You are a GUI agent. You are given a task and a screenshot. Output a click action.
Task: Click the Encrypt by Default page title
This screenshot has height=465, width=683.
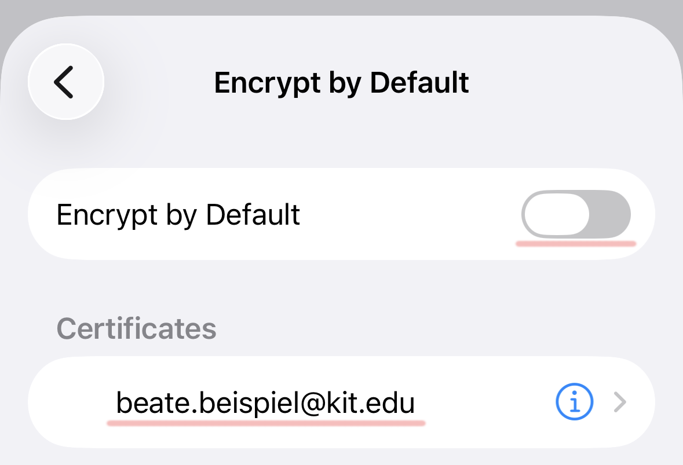click(341, 83)
